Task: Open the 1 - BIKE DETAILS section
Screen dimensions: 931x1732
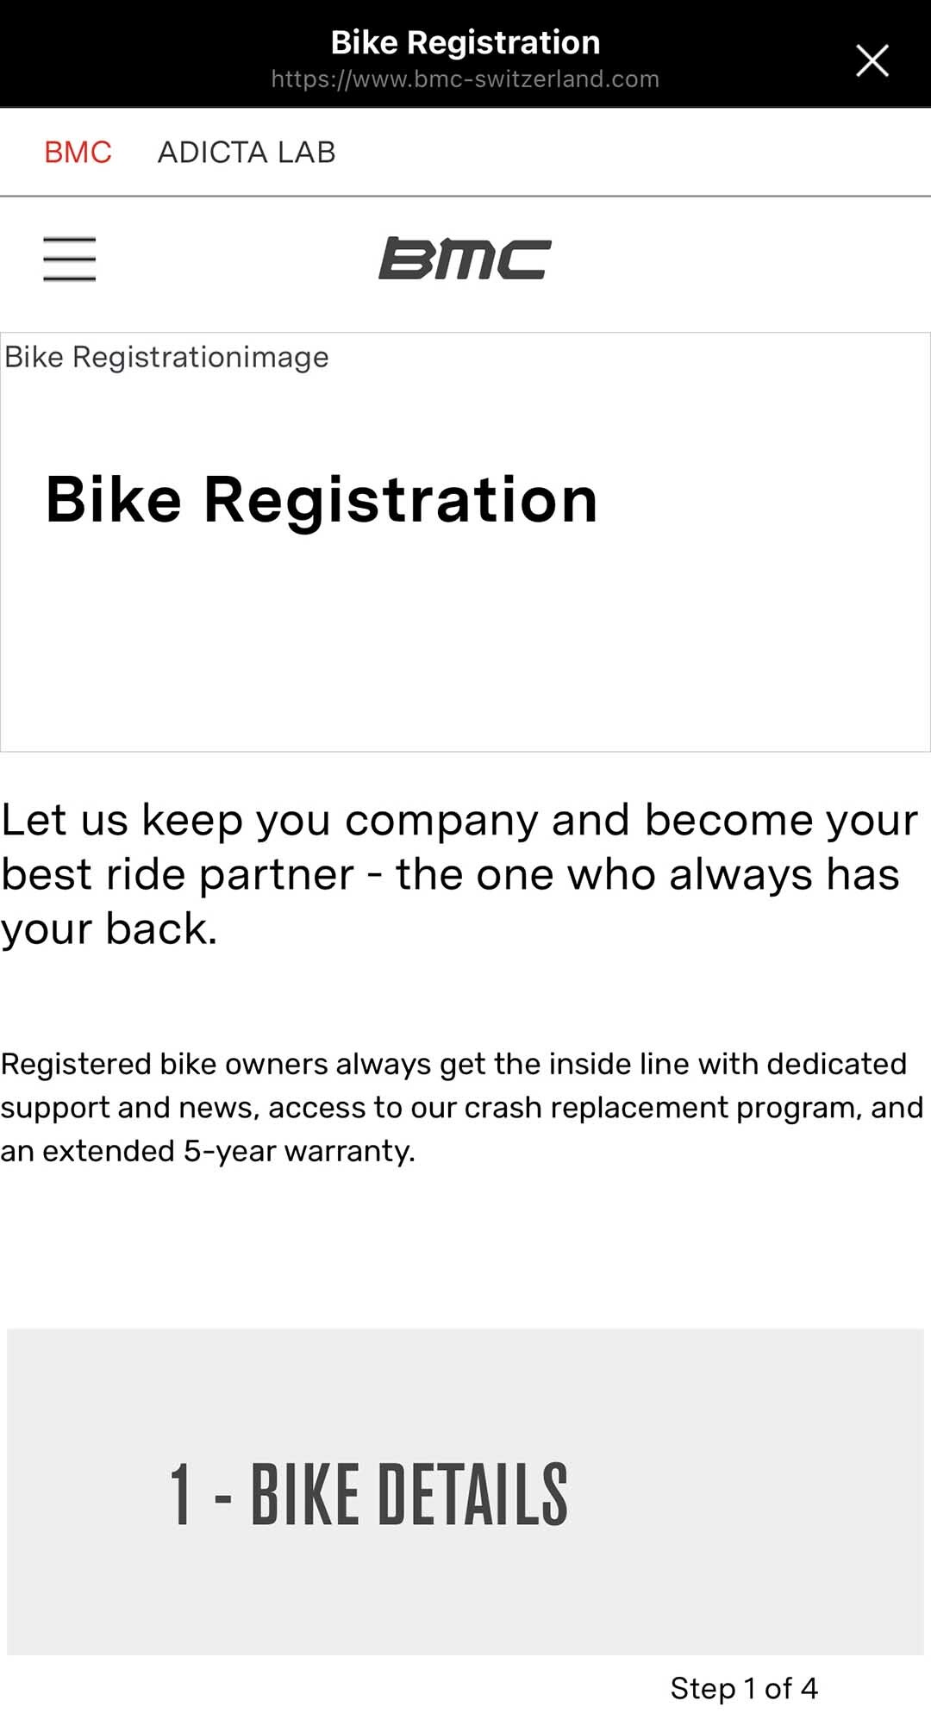Action: [x=368, y=1494]
